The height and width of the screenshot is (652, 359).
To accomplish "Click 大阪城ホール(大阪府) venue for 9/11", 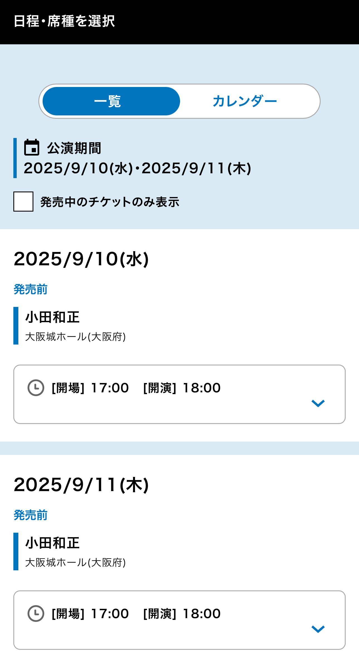I will pos(75,563).
